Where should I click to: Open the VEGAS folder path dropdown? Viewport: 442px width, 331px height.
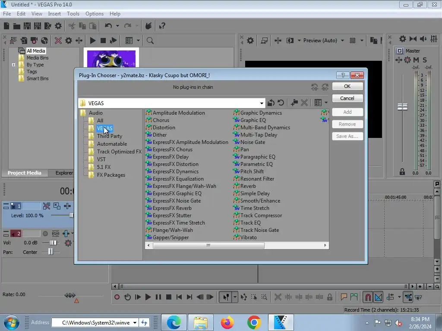262,103
